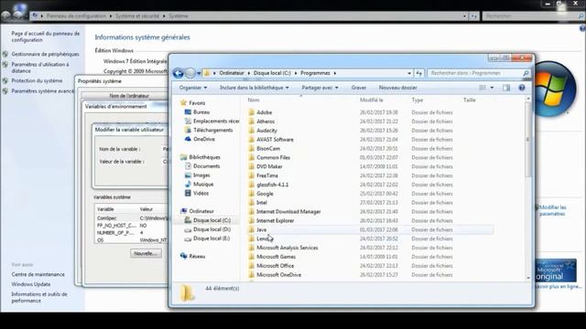Click the Explorer forward navigation arrow
The width and height of the screenshot is (586, 329).
(190, 73)
